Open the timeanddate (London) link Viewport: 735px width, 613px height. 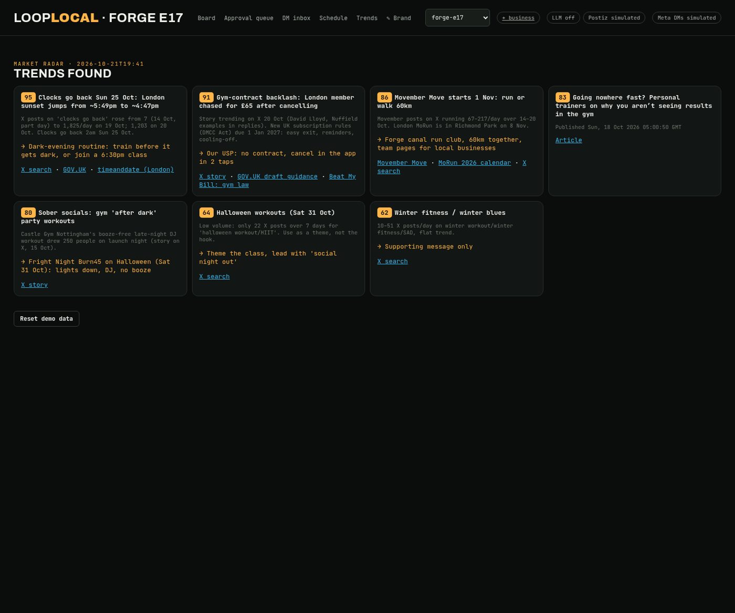[x=135, y=170]
